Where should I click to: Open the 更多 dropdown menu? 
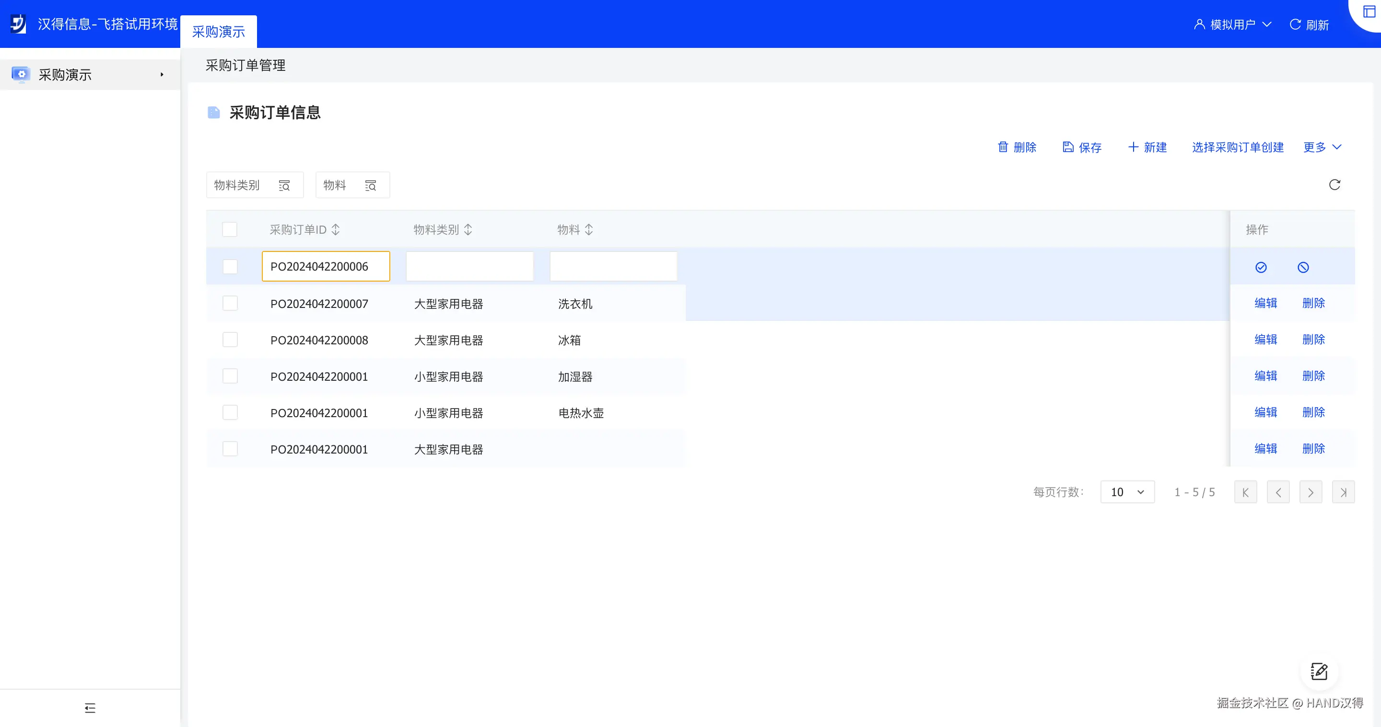[x=1322, y=147]
